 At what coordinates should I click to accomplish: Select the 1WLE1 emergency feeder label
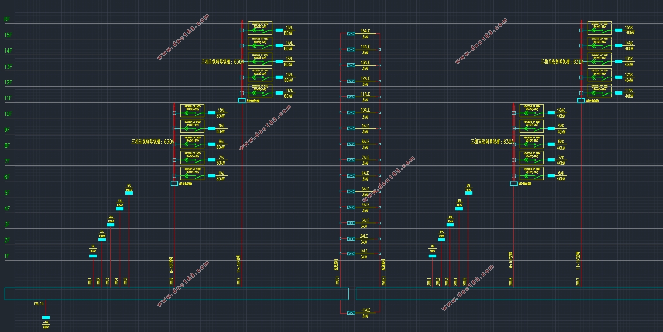pyautogui.click(x=337, y=281)
